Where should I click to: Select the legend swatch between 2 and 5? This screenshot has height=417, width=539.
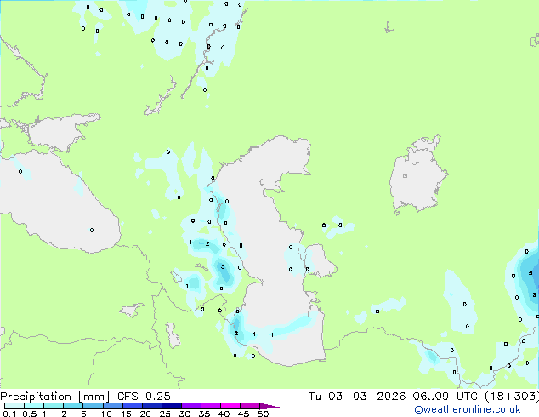(73, 406)
